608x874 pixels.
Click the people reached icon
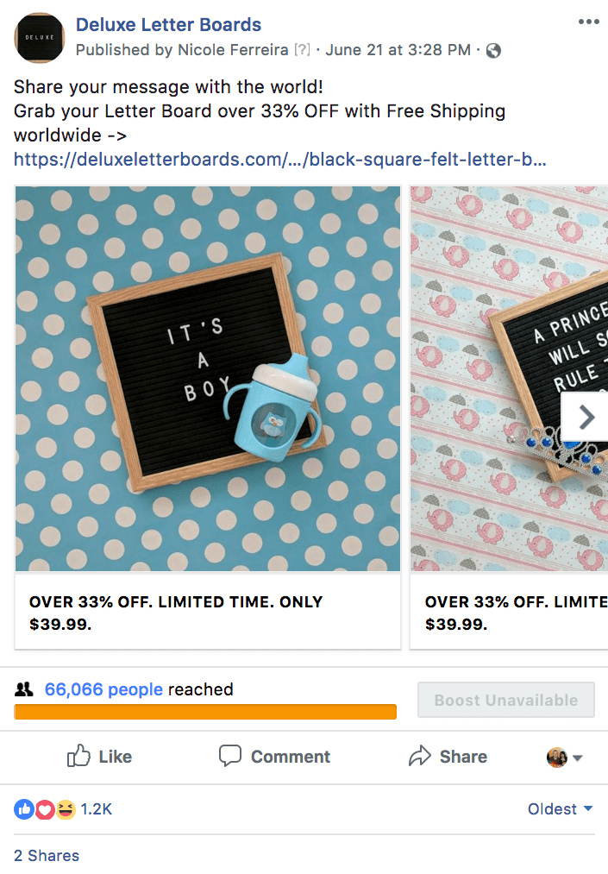24,689
